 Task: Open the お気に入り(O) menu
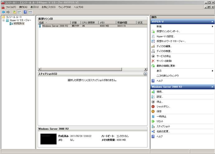49,7
